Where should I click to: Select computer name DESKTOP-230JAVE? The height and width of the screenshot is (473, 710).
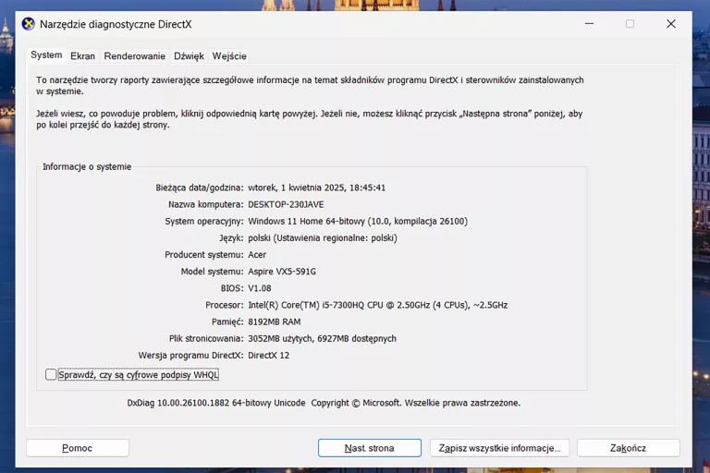pos(286,204)
